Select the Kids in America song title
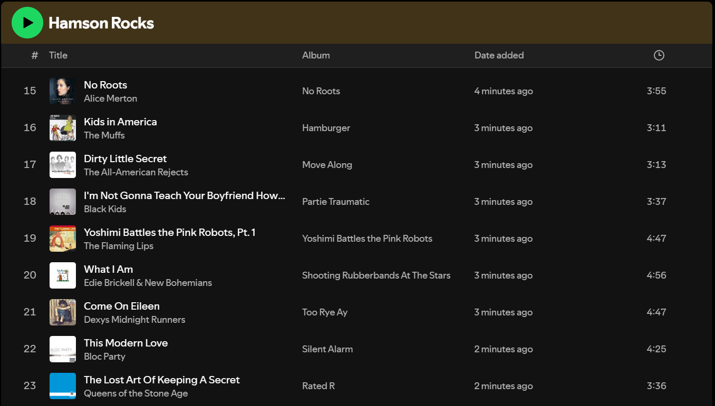This screenshot has width=715, height=406. tap(120, 122)
